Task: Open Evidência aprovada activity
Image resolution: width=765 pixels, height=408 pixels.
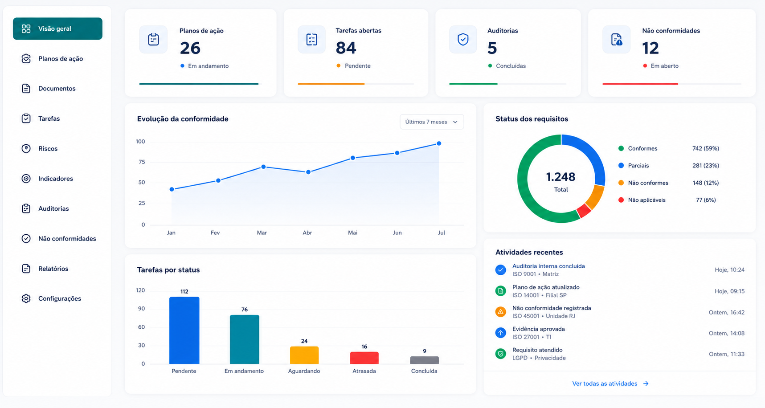Action: point(620,333)
